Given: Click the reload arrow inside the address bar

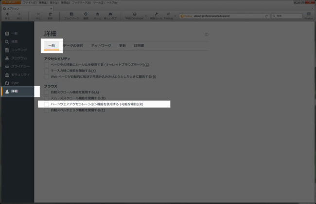Looking at the screenshot, I should pos(266,16).
